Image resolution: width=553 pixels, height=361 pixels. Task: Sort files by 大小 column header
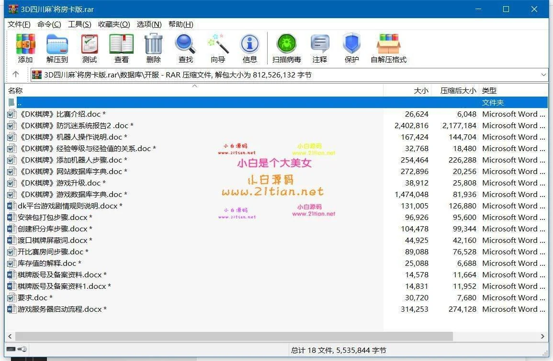point(421,90)
